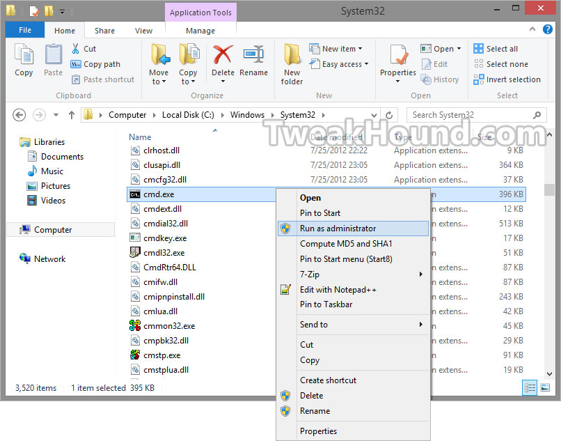The height and width of the screenshot is (441, 561).
Task: Click the Search System32 field
Action: point(476,115)
